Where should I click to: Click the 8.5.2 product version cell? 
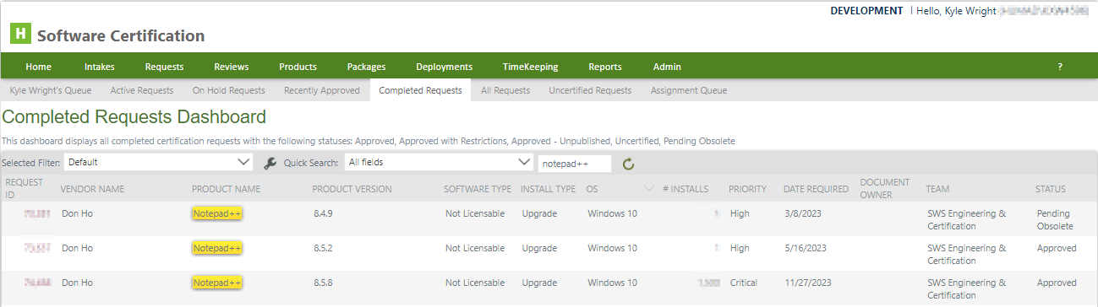point(324,248)
